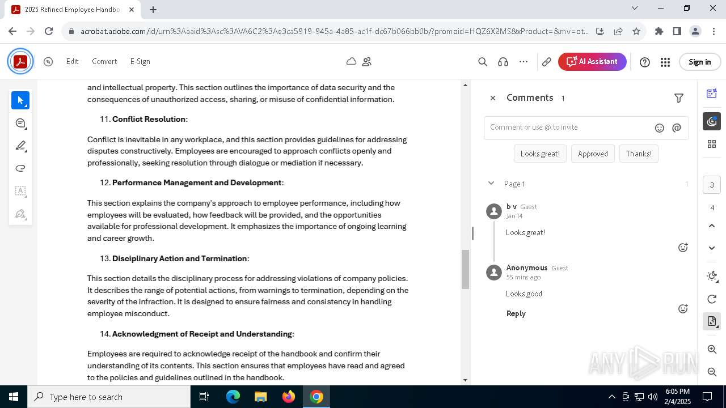This screenshot has height=408, width=726.
Task: Open Chrome tab search dropdown
Action: click(x=635, y=8)
